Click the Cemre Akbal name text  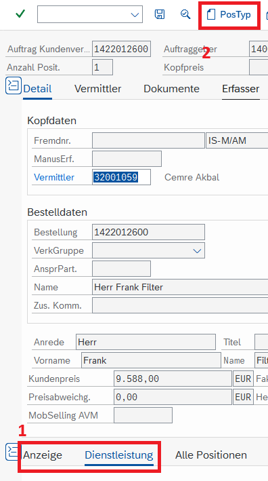click(192, 177)
